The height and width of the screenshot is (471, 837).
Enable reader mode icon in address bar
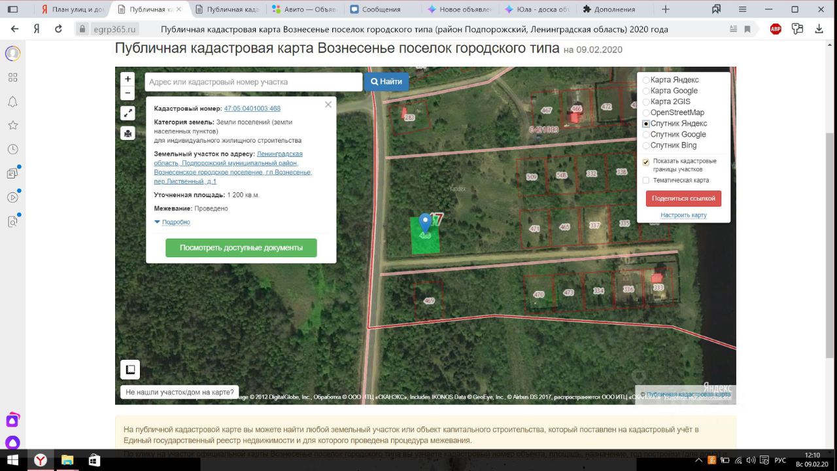pyautogui.click(x=734, y=29)
